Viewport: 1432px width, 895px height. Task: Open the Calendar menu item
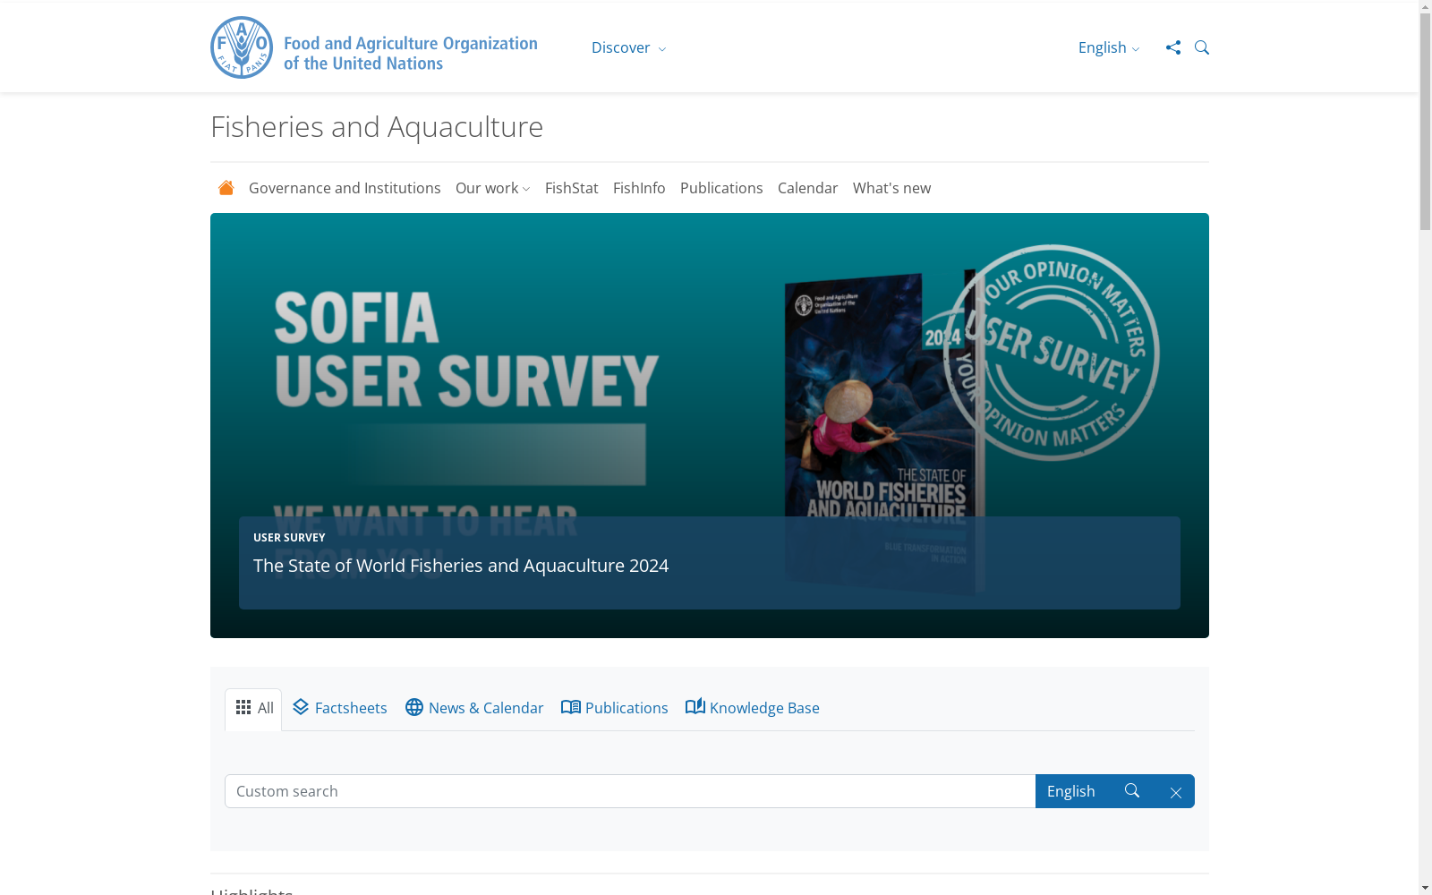click(807, 188)
